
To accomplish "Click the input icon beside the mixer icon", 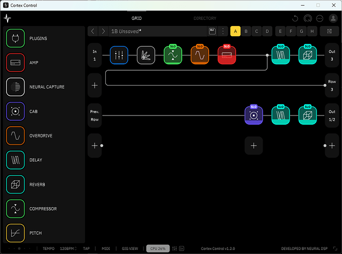I will click(x=182, y=248).
